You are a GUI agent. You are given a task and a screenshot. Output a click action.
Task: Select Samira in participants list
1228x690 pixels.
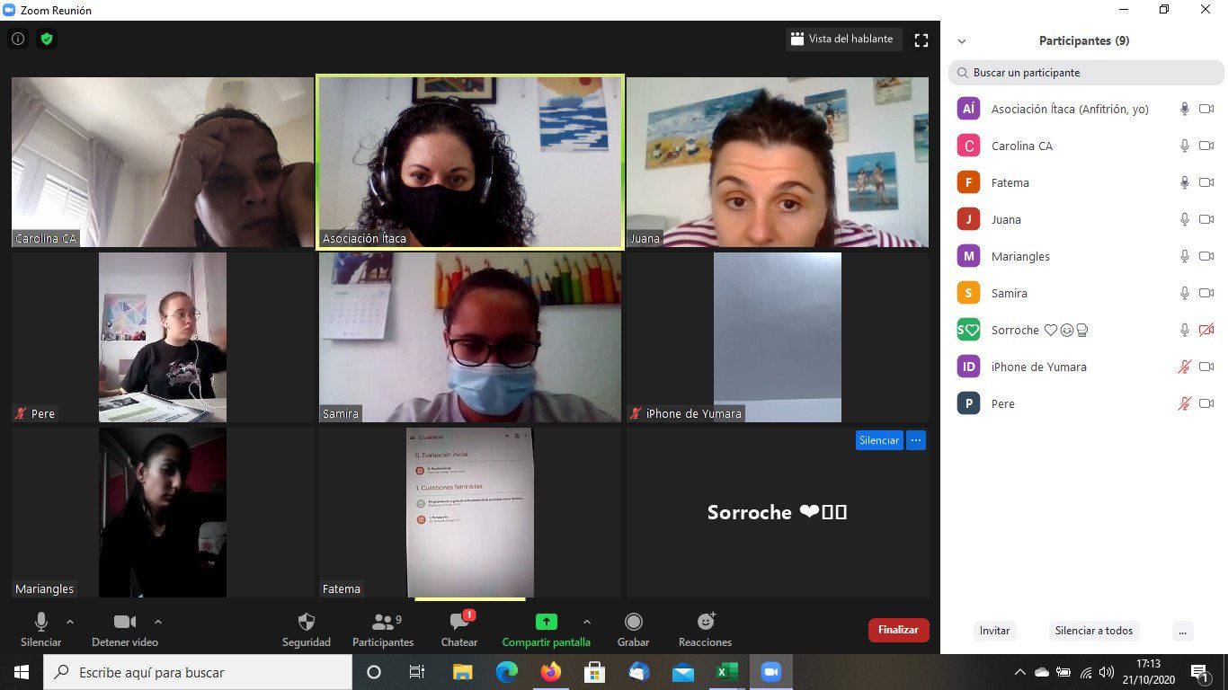pos(1086,293)
